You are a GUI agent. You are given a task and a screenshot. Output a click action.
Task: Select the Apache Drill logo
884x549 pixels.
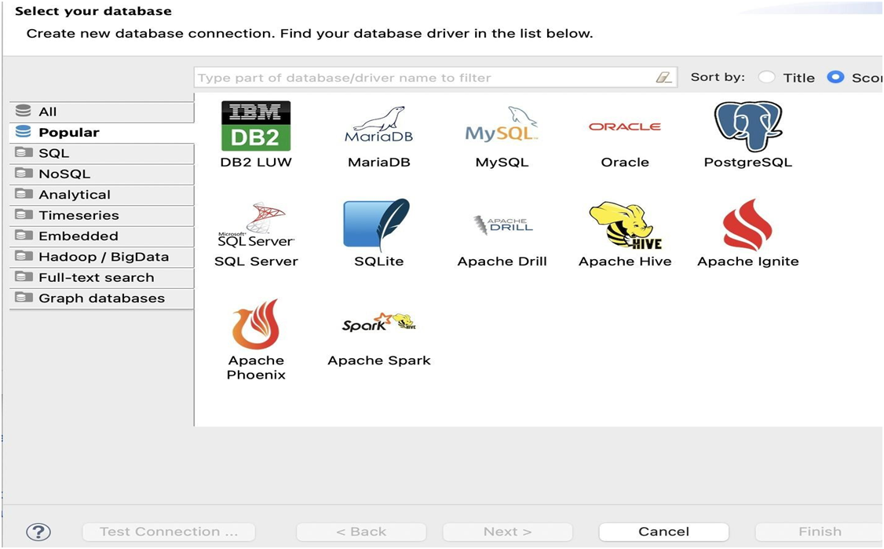[502, 225]
